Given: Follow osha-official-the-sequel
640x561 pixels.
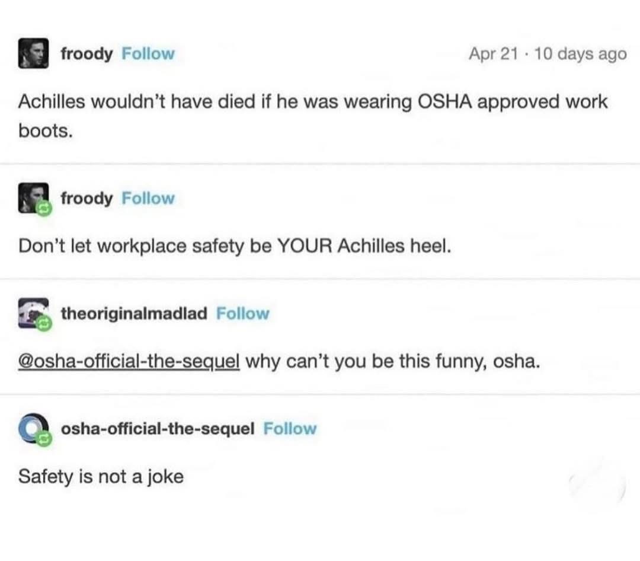Looking at the screenshot, I should tap(290, 428).
